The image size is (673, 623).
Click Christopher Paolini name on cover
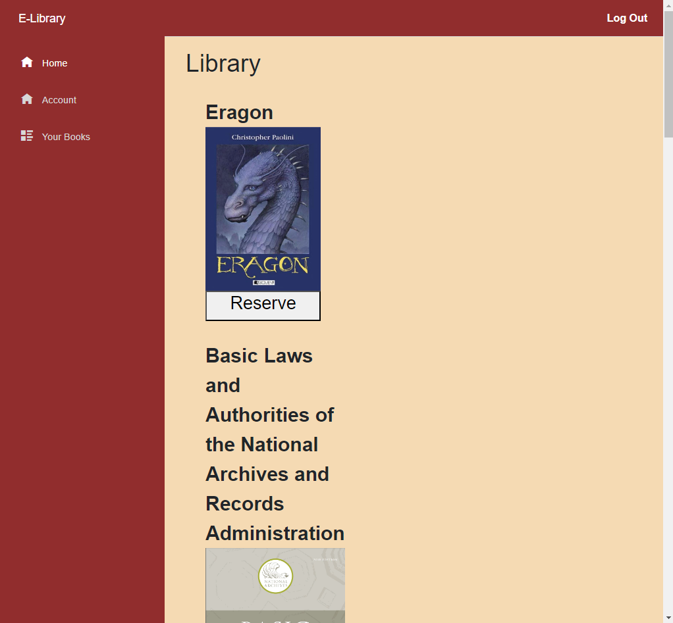pyautogui.click(x=263, y=137)
